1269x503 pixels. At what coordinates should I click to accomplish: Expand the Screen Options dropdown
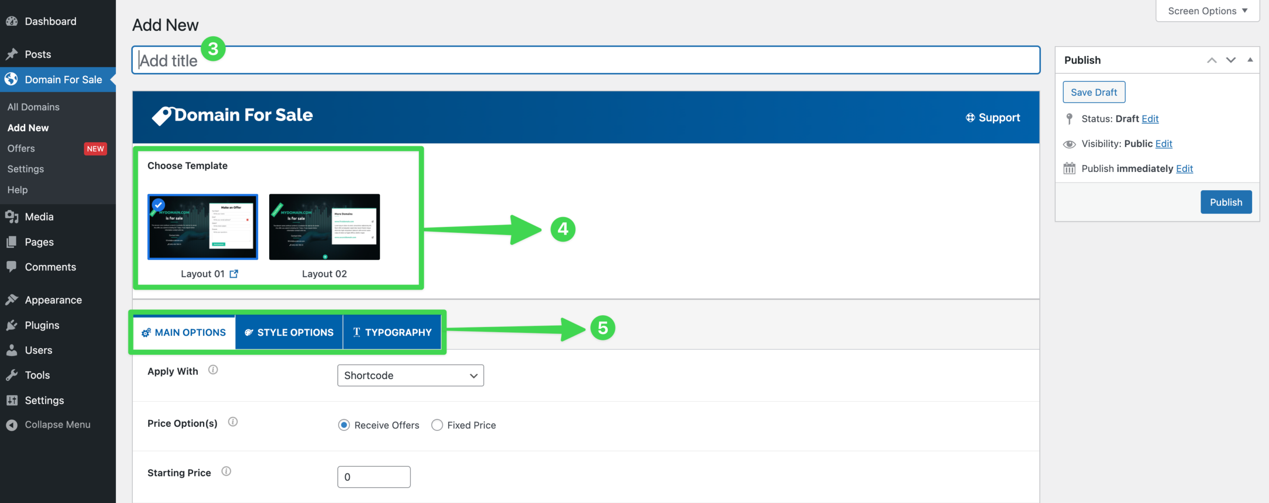(x=1208, y=11)
